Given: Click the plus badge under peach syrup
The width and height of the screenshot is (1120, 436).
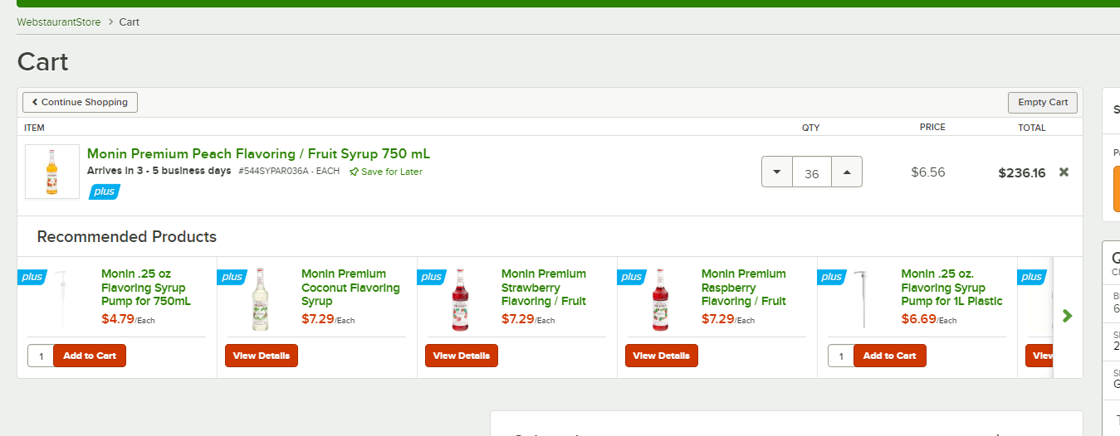Looking at the screenshot, I should (x=105, y=191).
